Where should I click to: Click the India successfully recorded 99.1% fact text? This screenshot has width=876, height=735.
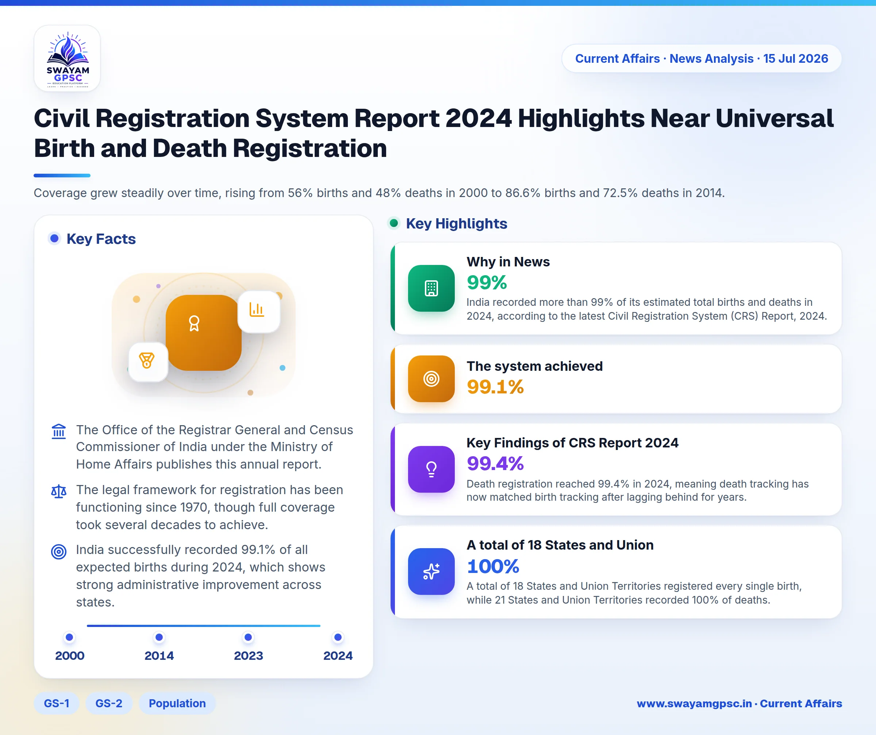pos(201,576)
